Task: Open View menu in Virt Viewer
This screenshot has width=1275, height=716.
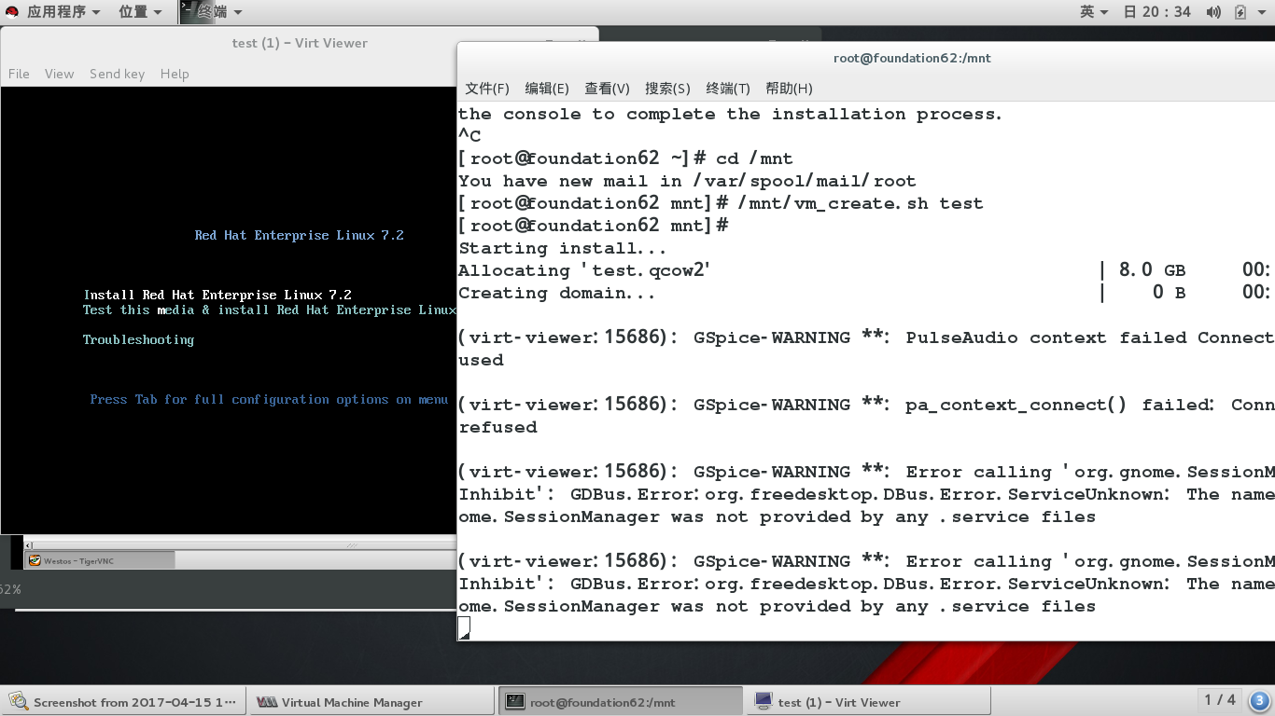Action: point(59,74)
